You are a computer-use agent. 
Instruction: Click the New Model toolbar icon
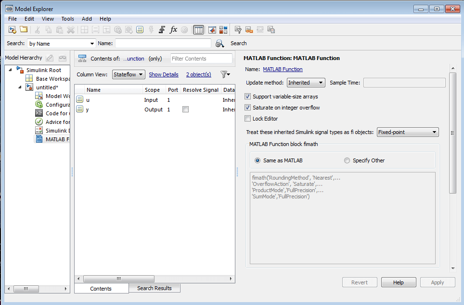point(13,30)
